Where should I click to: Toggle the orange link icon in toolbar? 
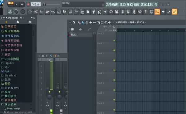tap(175, 12)
